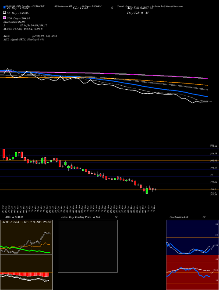
Task: Click the magenta 200 Day legend swatch
Action: click(4, 18)
